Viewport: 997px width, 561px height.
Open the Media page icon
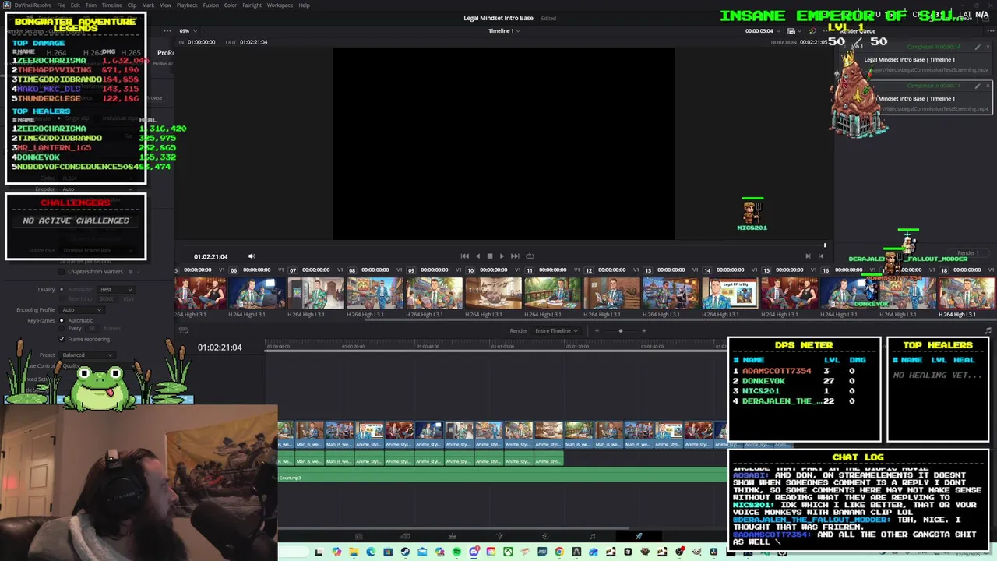click(x=358, y=536)
